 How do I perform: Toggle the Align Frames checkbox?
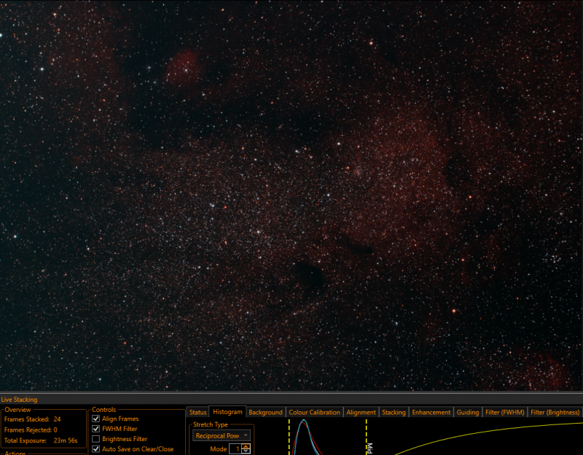[96, 419]
